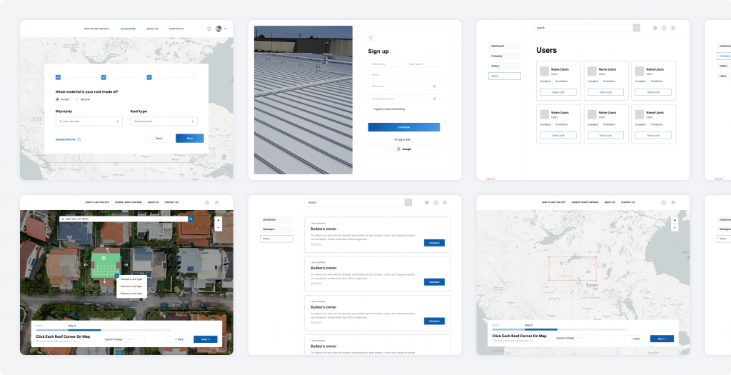The width and height of the screenshot is (731, 375).
Task: Zoom in with plus on aerial map
Action: click(218, 220)
